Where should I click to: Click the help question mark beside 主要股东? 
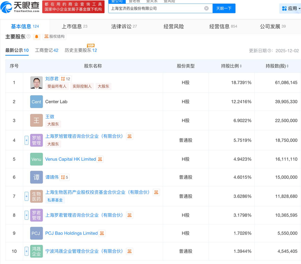[x=29, y=37]
